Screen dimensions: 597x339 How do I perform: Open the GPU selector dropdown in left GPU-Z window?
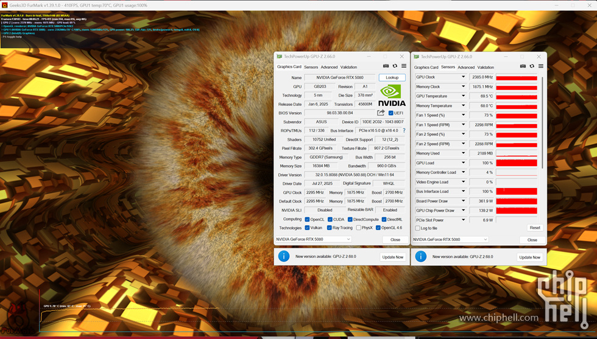pos(313,239)
